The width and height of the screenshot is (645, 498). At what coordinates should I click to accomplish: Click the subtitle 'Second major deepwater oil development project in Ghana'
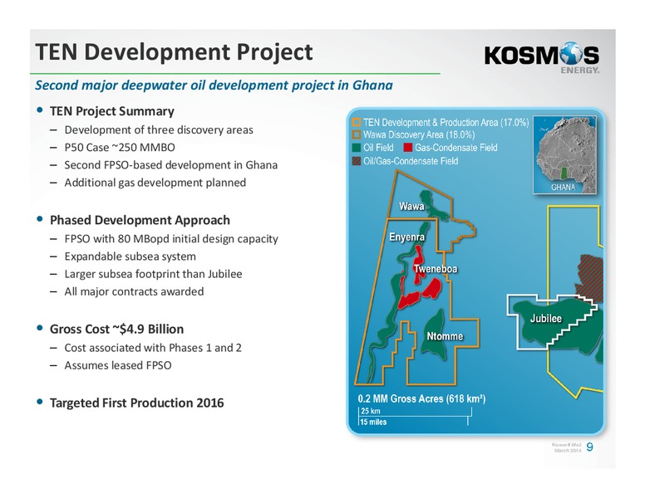point(214,85)
